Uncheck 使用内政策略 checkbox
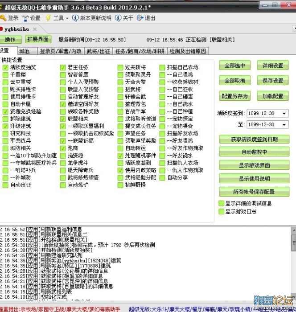The image size is (296, 312). point(120,170)
